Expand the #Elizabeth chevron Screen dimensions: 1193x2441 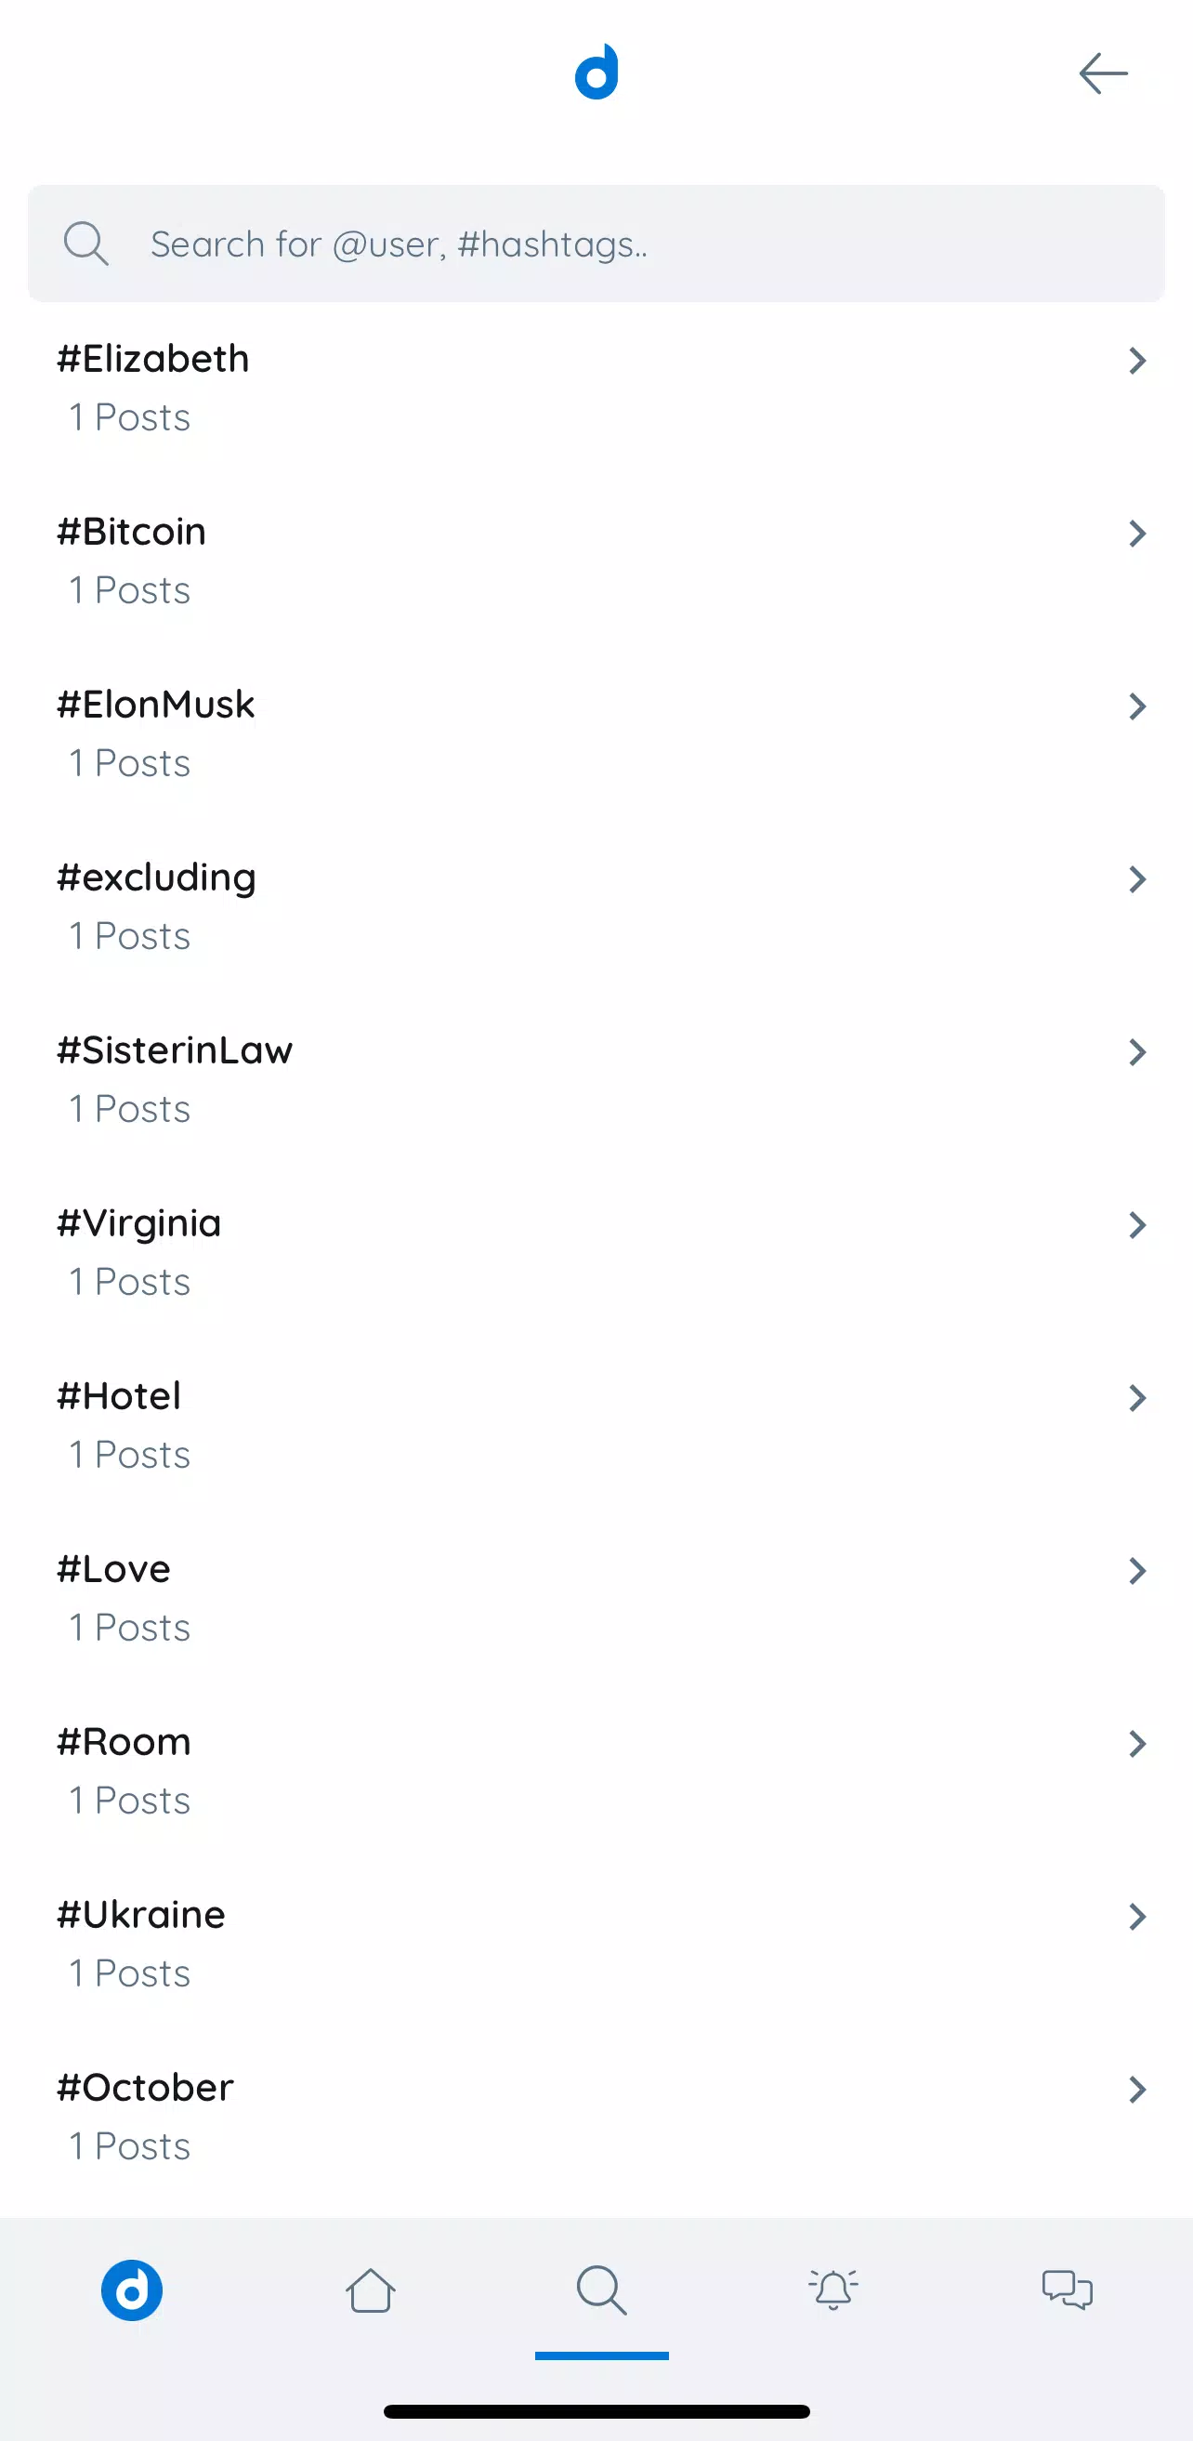coord(1137,360)
